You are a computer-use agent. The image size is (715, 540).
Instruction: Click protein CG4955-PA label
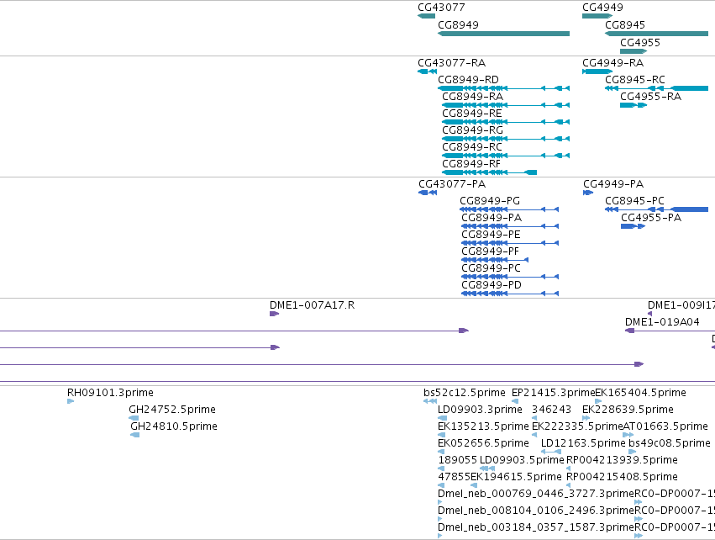(x=650, y=218)
